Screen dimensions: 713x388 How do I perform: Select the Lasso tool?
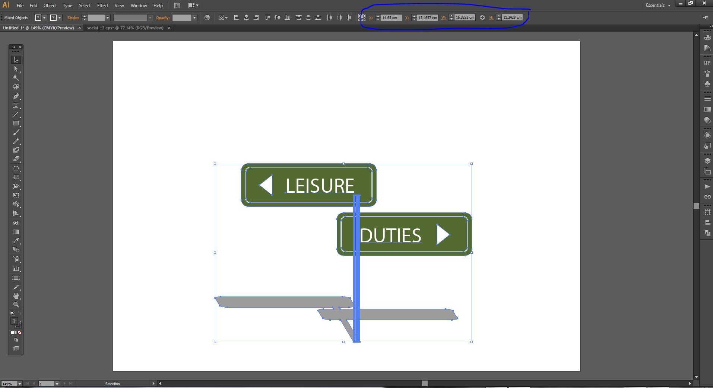click(16, 87)
